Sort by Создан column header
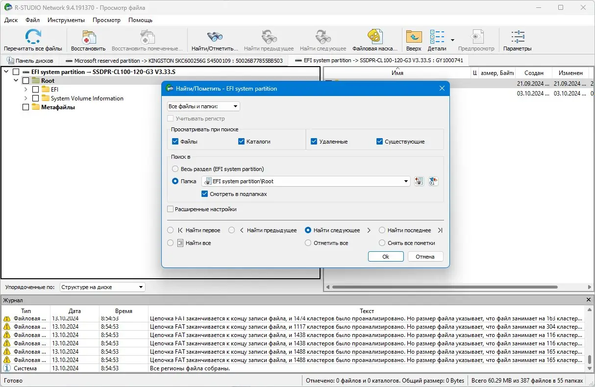Image resolution: width=595 pixels, height=387 pixels. click(x=533, y=73)
